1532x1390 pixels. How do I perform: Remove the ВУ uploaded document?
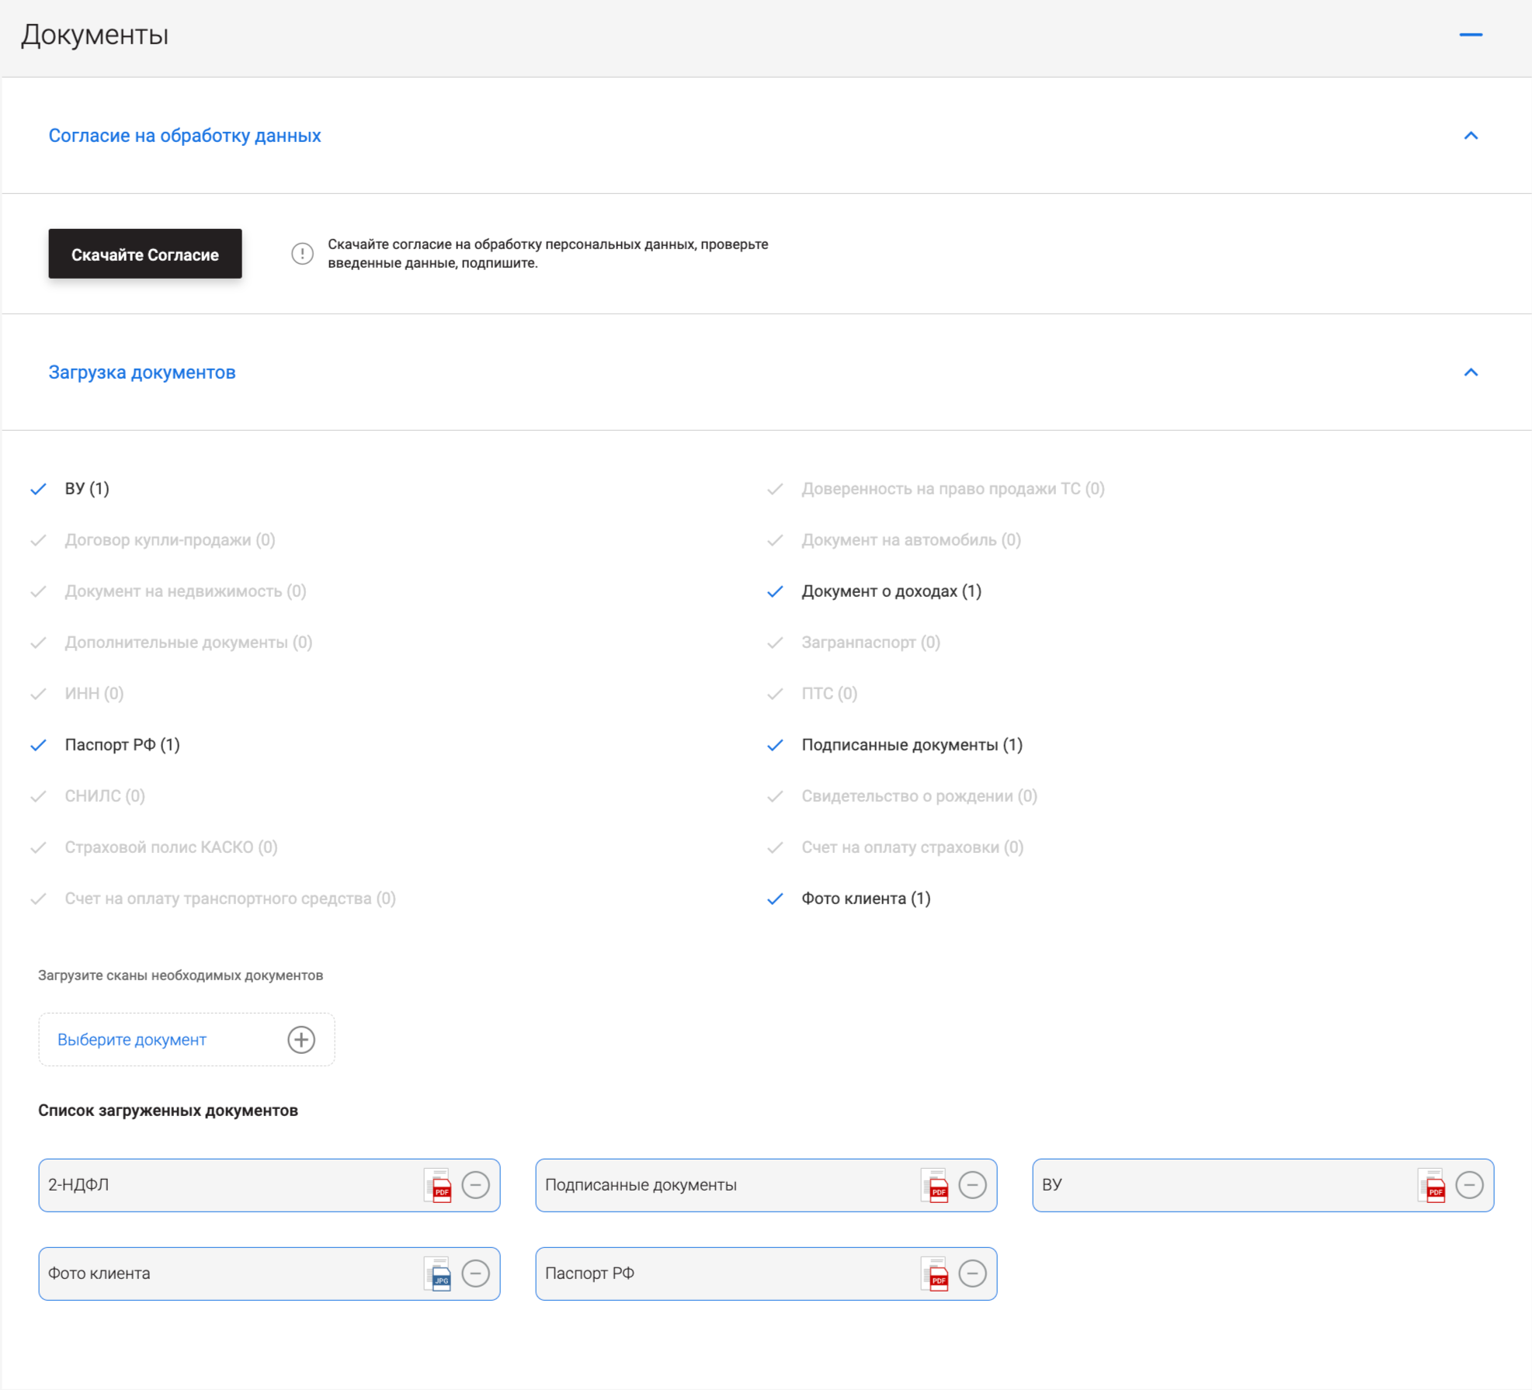1469,1184
